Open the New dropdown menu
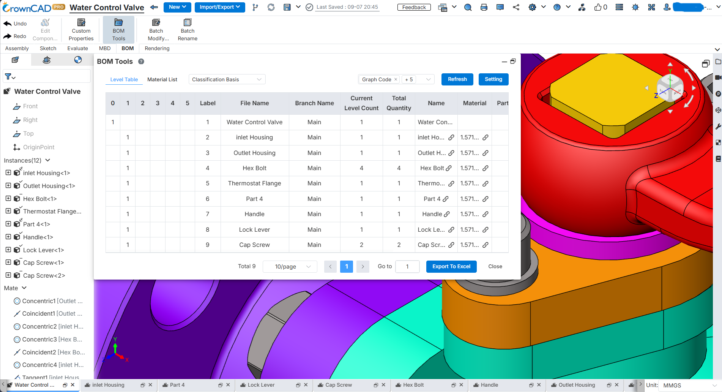 point(177,7)
